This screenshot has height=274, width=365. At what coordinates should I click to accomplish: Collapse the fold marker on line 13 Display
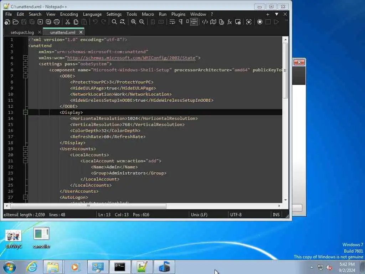[25, 112]
